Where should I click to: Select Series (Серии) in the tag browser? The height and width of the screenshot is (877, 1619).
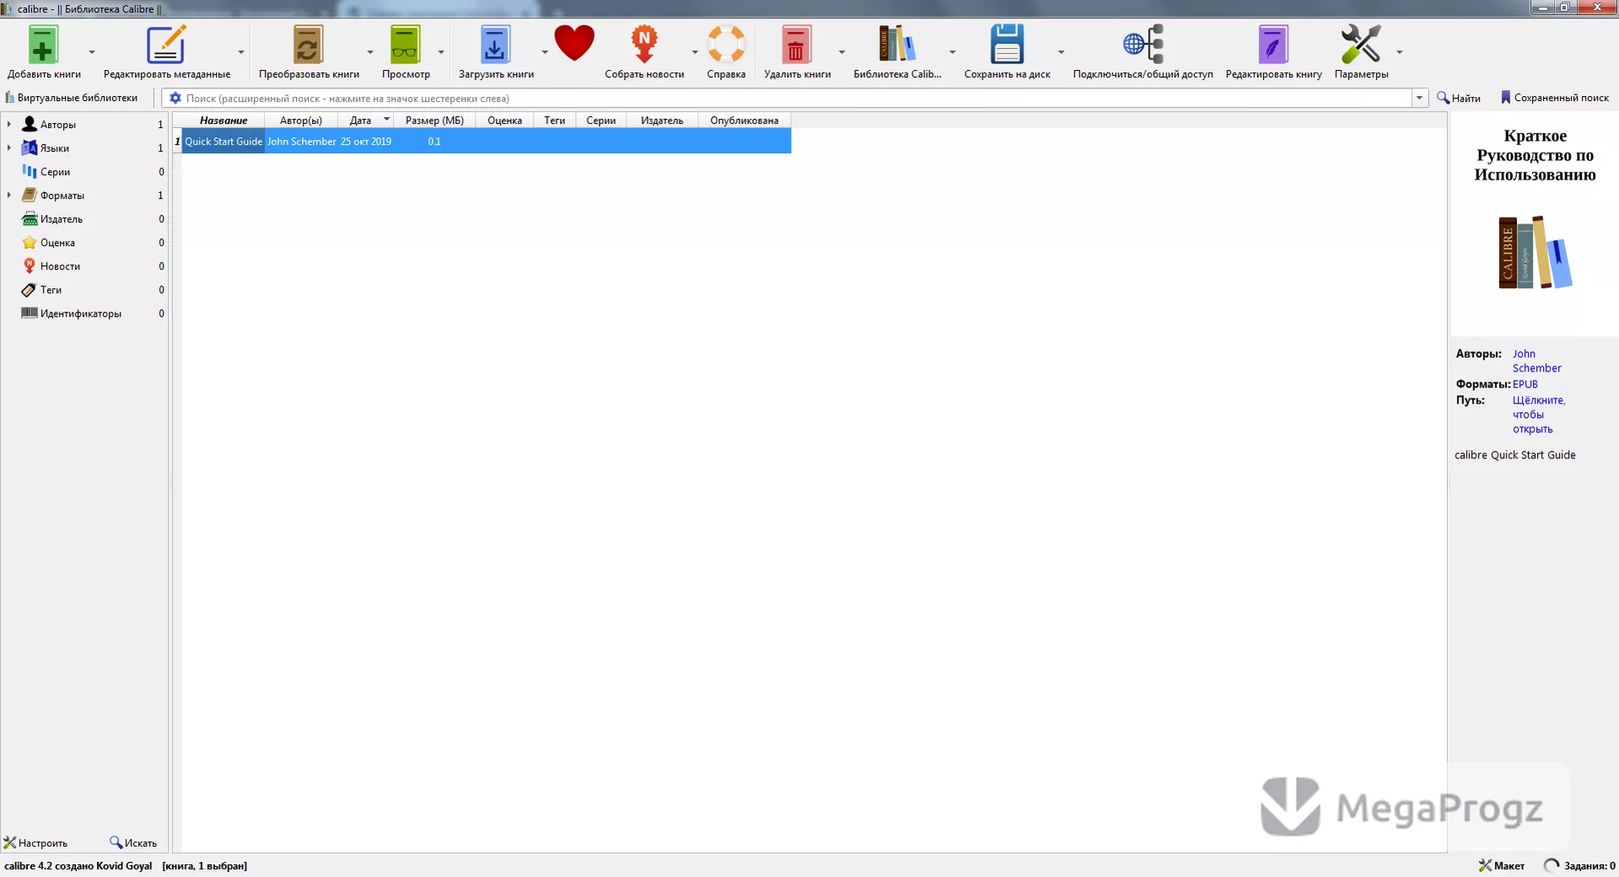55,172
